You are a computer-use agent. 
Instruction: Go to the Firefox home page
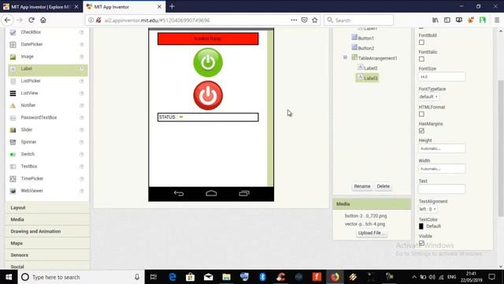click(43, 20)
